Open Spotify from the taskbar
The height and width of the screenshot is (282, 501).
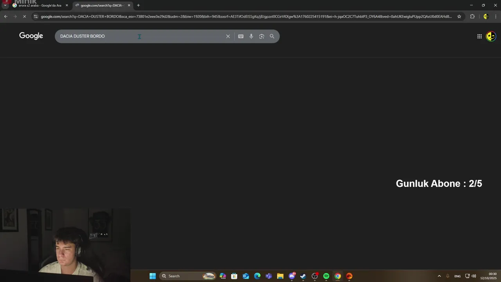coord(326,276)
